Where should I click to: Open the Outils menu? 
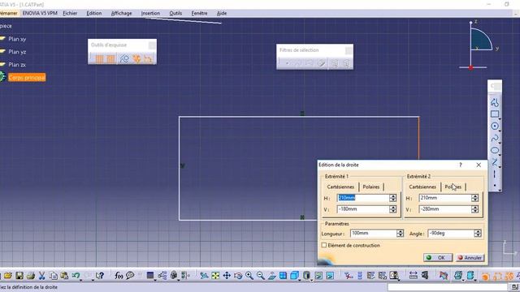[175, 13]
